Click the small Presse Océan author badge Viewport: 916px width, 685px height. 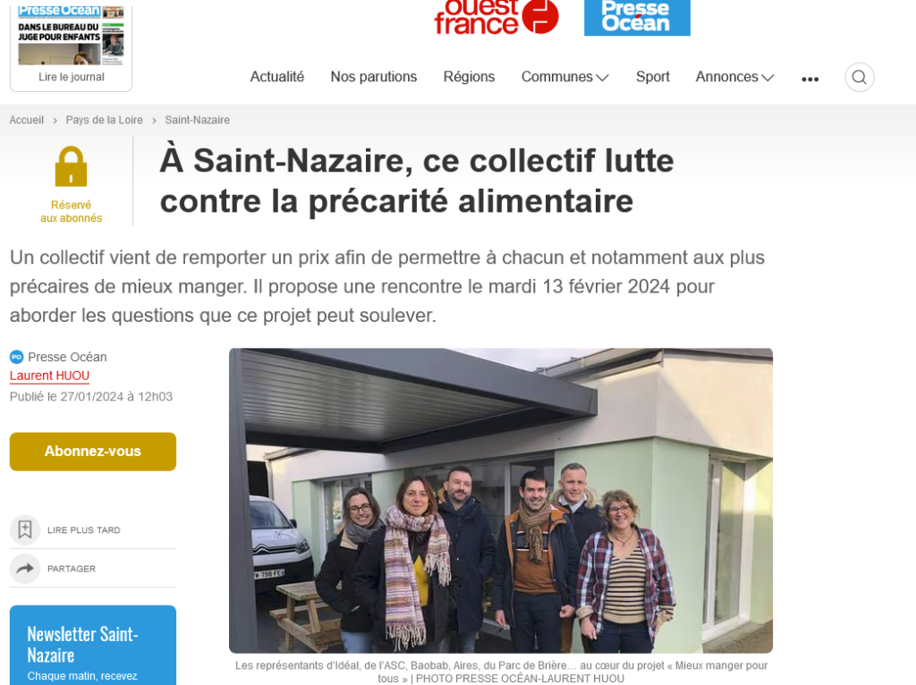(16, 357)
